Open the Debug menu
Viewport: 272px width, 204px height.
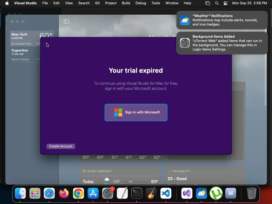tap(141, 3)
